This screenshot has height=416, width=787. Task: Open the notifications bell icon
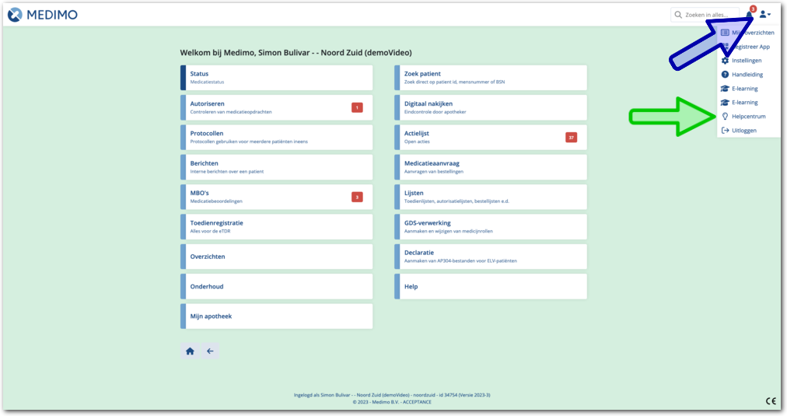click(x=749, y=15)
